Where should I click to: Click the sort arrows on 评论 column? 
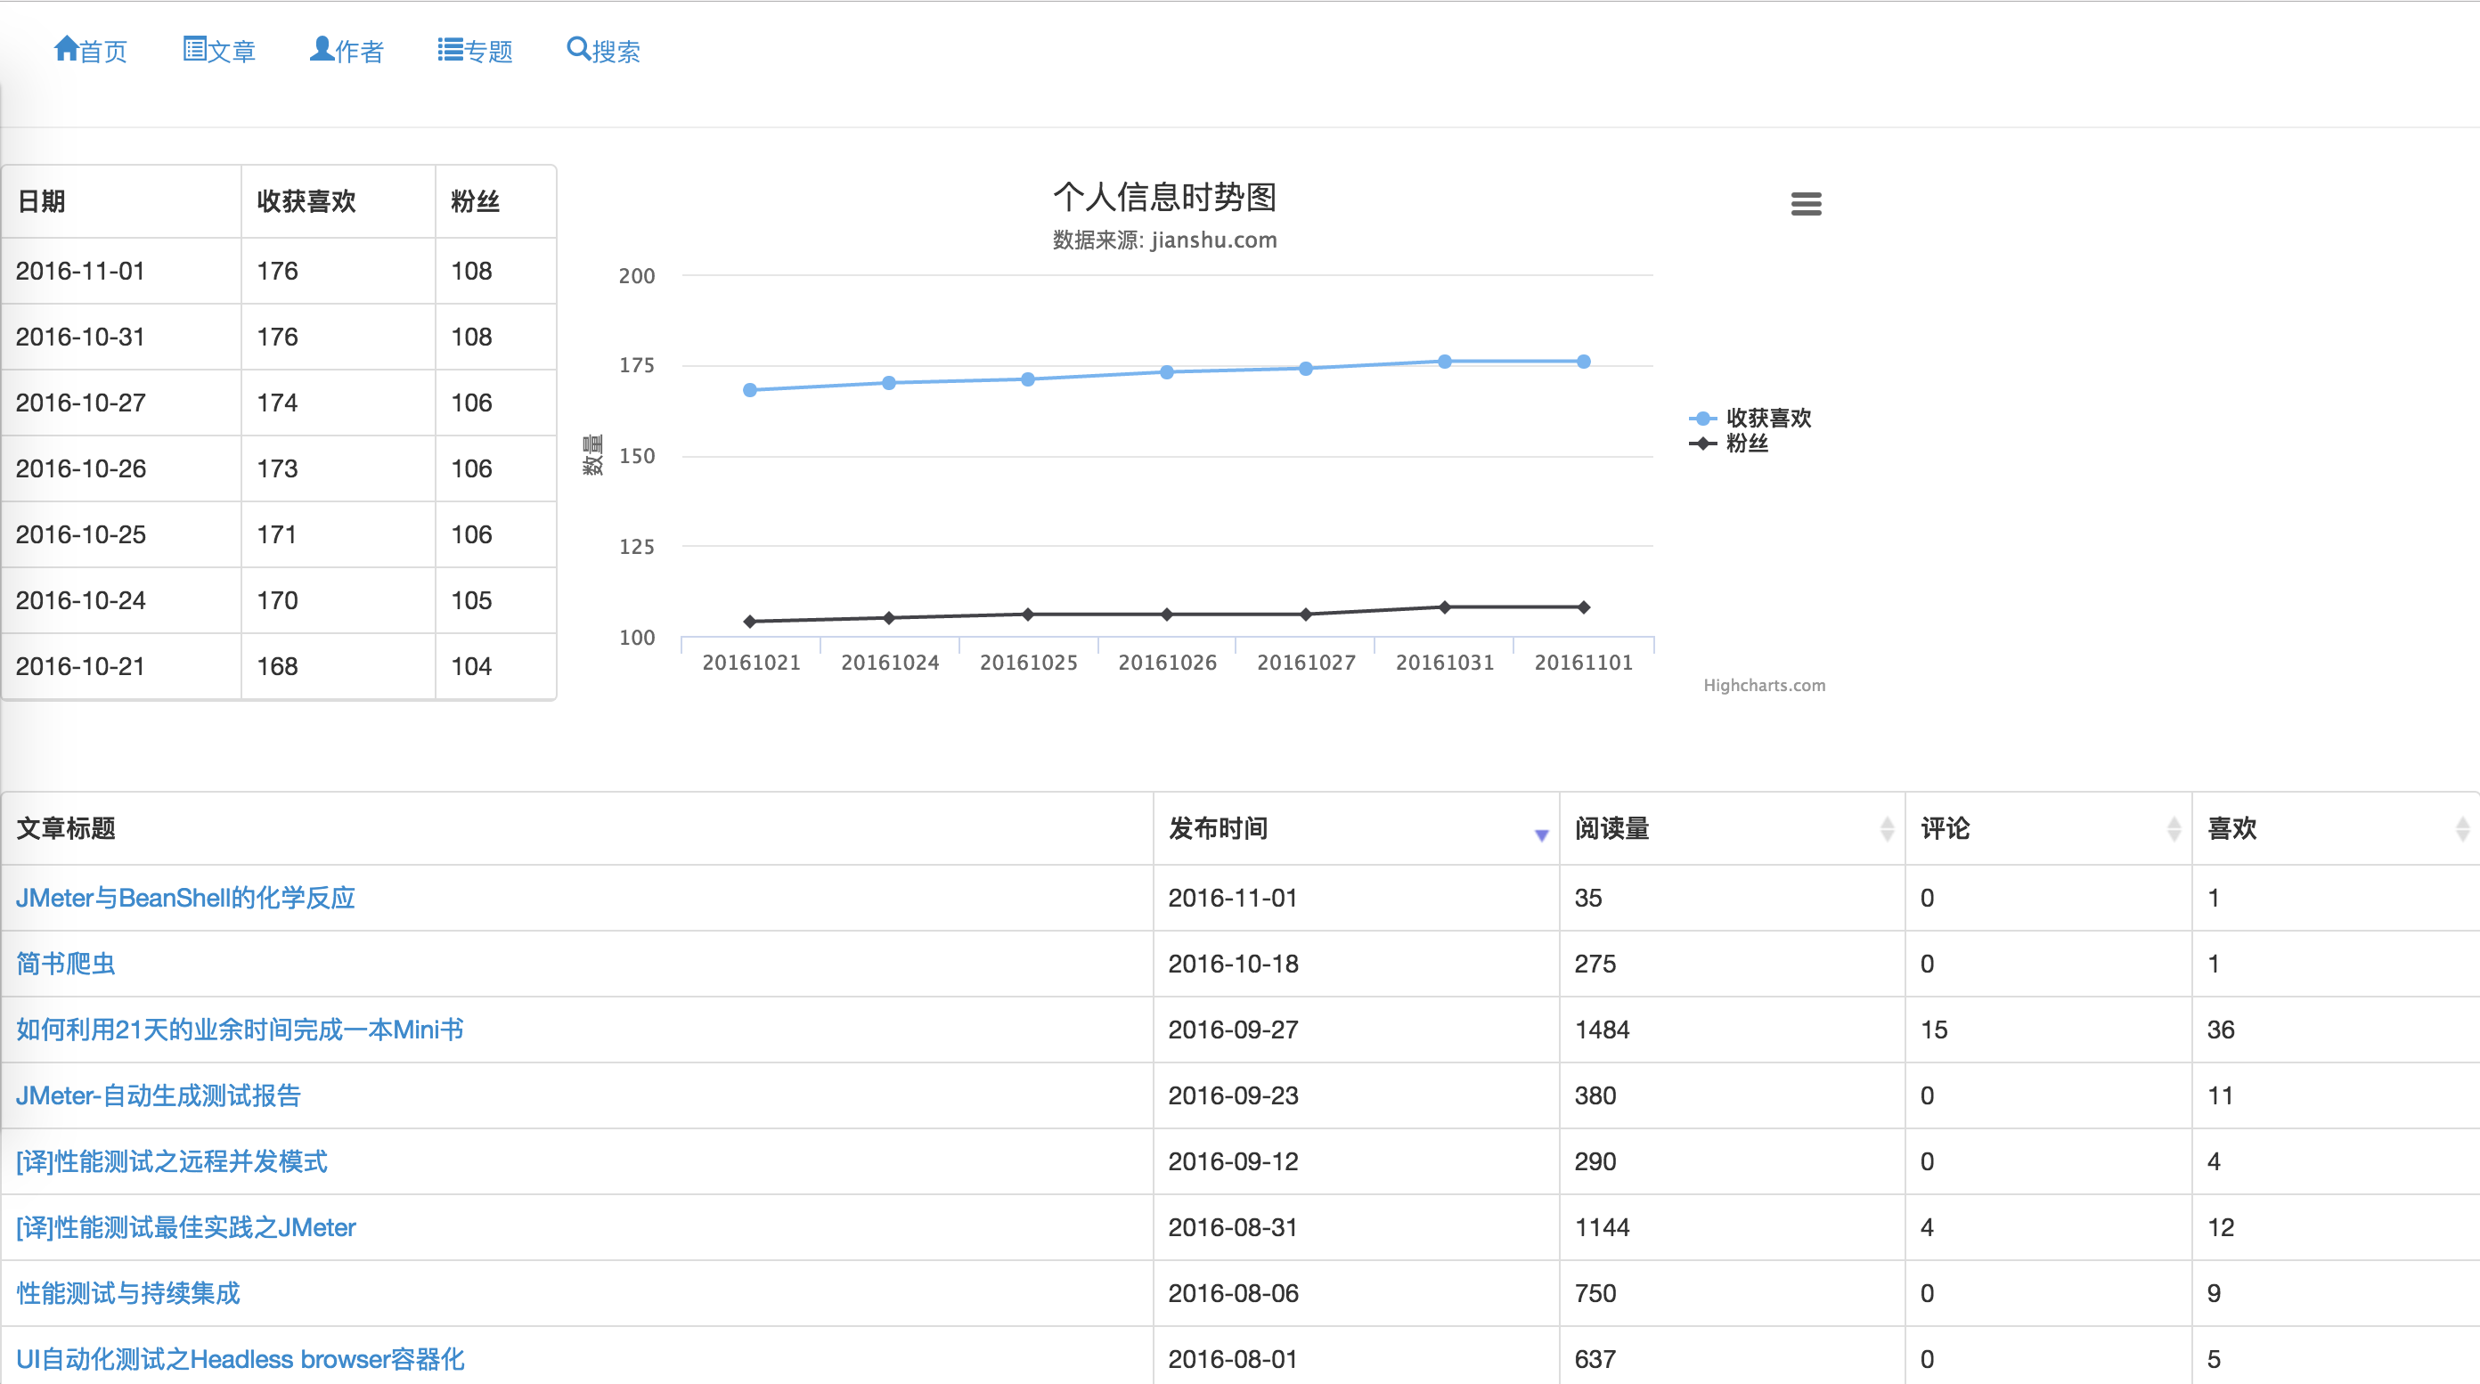pos(2173,828)
